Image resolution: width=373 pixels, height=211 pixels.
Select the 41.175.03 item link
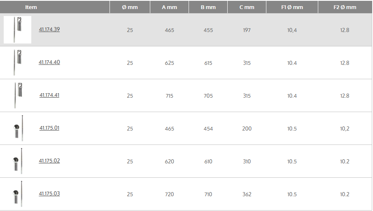pos(49,194)
